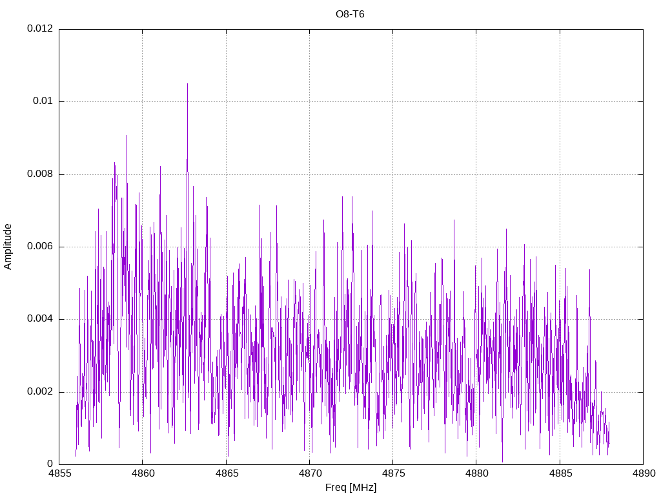Click the 4885 x-axis tick label
The image size is (661, 496).
tap(560, 473)
